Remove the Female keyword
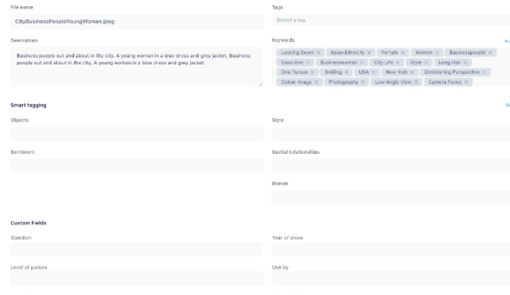This screenshot has width=510, height=295. click(x=403, y=52)
